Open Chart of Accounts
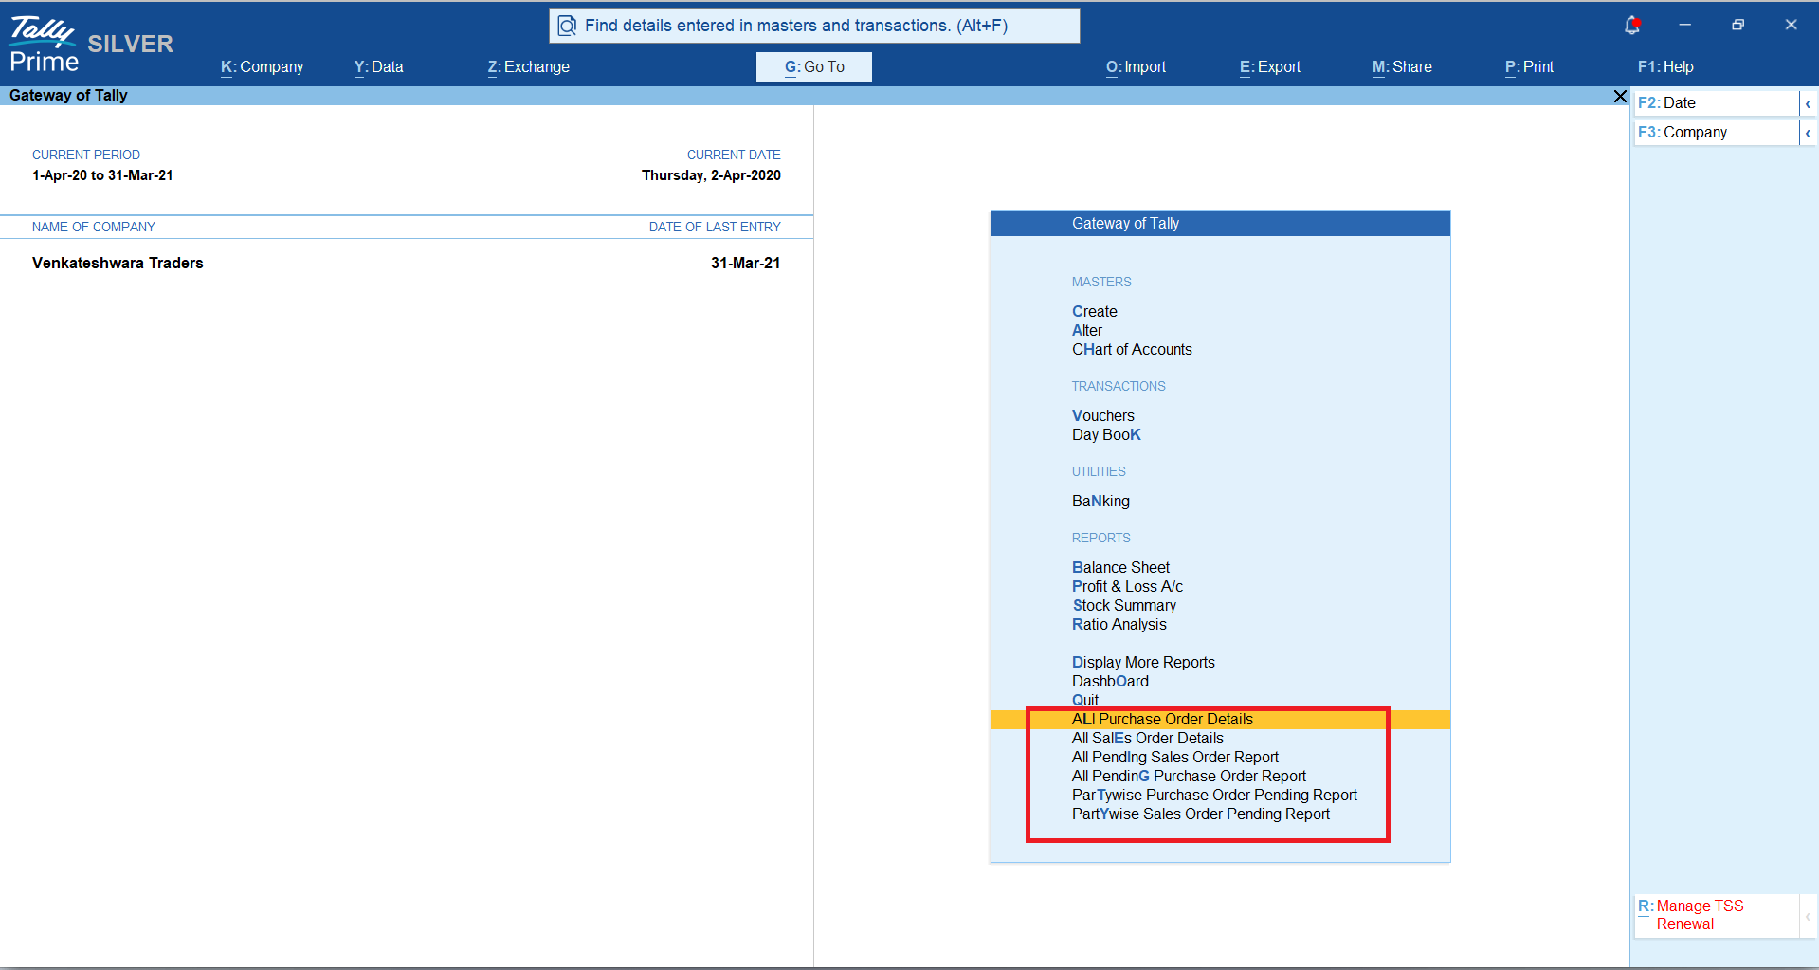The height and width of the screenshot is (970, 1819). [x=1132, y=350]
